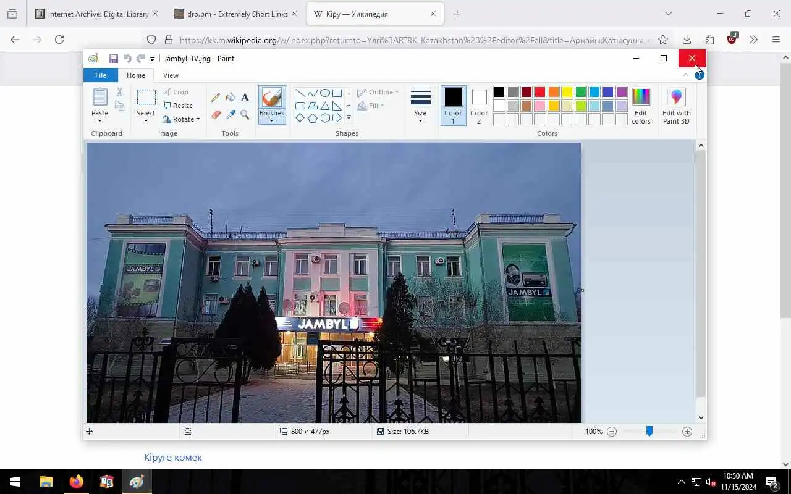Select the Eraser tool
The image size is (791, 494).
[x=216, y=115]
